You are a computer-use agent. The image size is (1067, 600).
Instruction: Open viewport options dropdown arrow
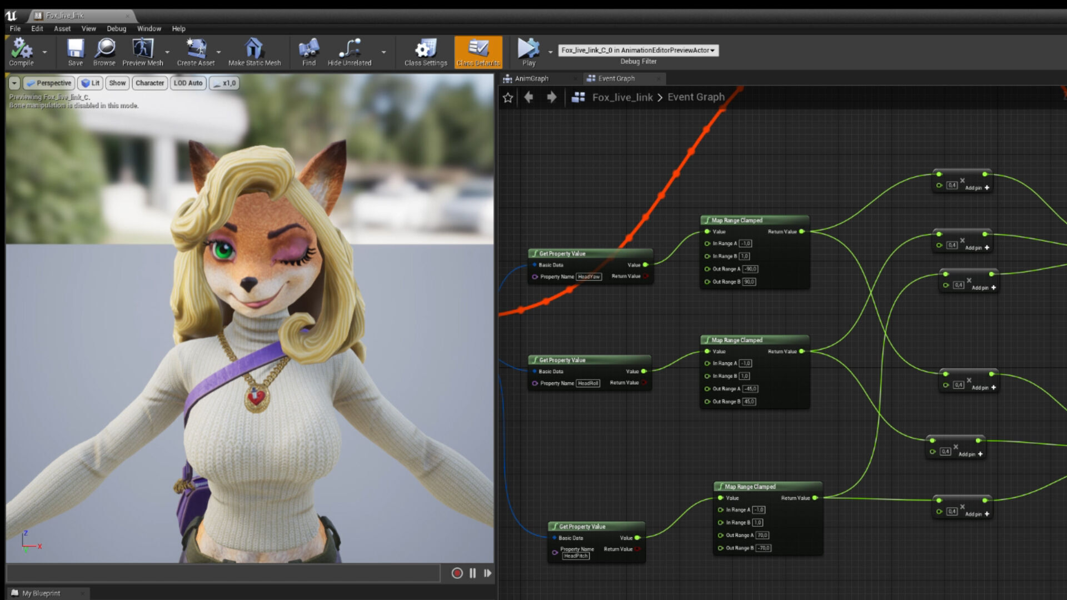pyautogui.click(x=14, y=83)
